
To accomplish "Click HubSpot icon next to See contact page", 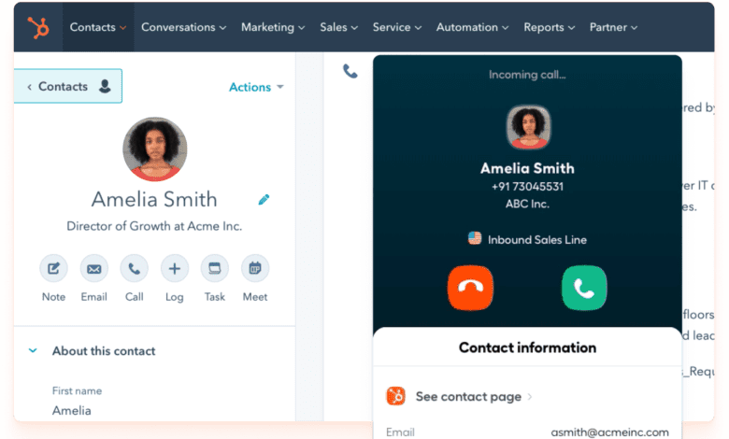I will 395,396.
